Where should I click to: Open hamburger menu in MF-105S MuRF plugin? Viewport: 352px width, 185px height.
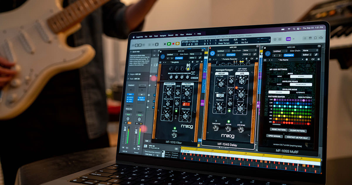pyautogui.click(x=265, y=60)
